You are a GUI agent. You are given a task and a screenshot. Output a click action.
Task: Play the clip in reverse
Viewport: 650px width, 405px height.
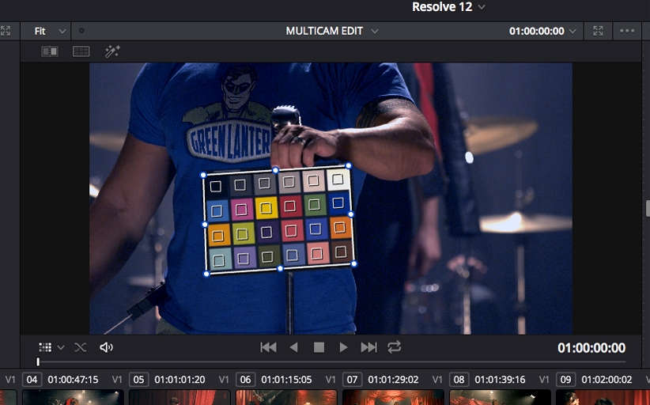click(293, 347)
